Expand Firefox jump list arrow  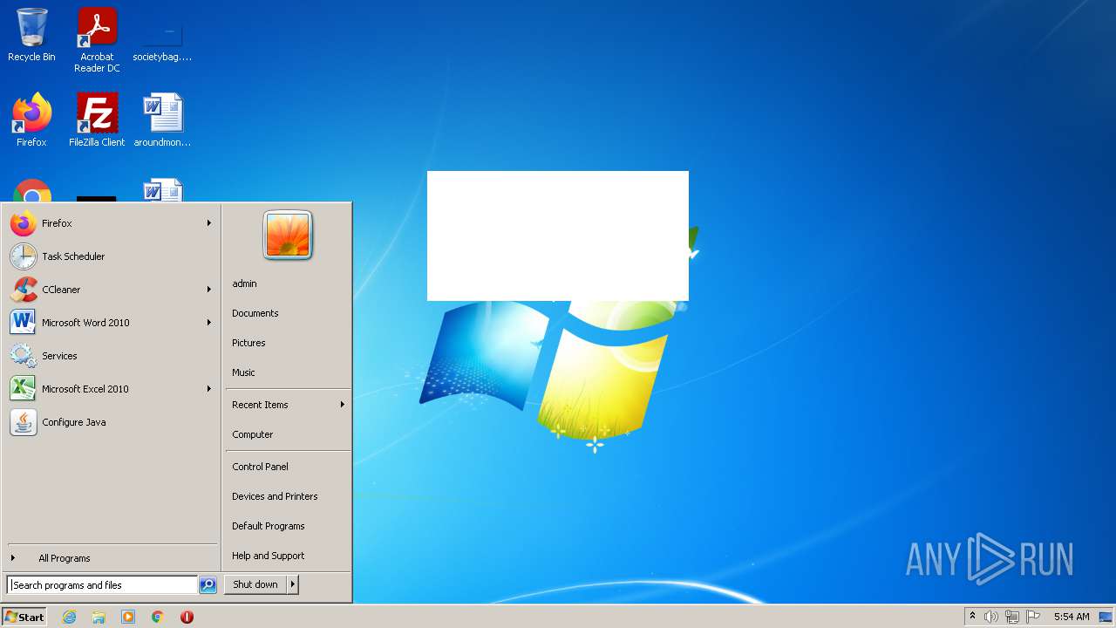pyautogui.click(x=209, y=223)
